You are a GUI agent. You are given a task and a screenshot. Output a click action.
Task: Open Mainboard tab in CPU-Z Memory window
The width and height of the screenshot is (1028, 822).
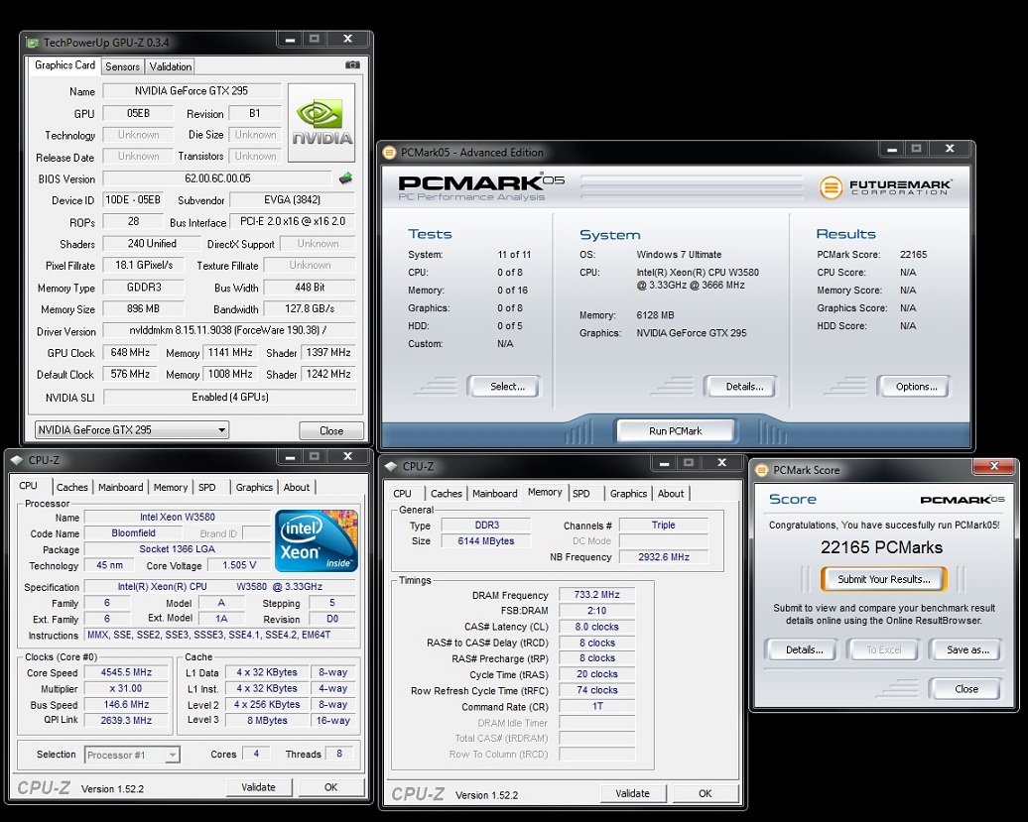click(495, 494)
